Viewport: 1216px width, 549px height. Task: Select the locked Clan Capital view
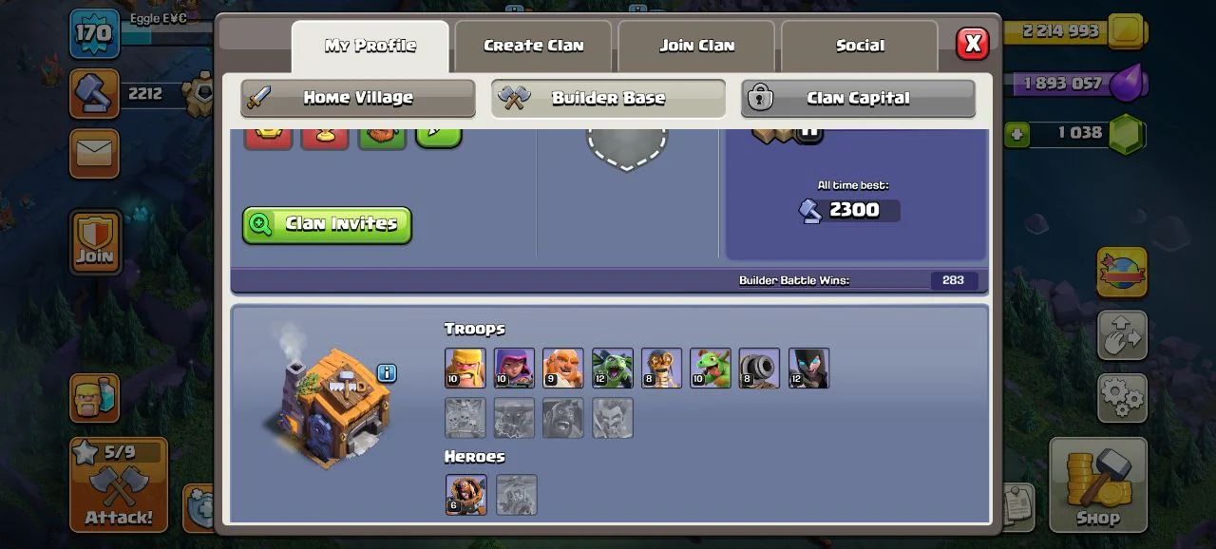(858, 98)
